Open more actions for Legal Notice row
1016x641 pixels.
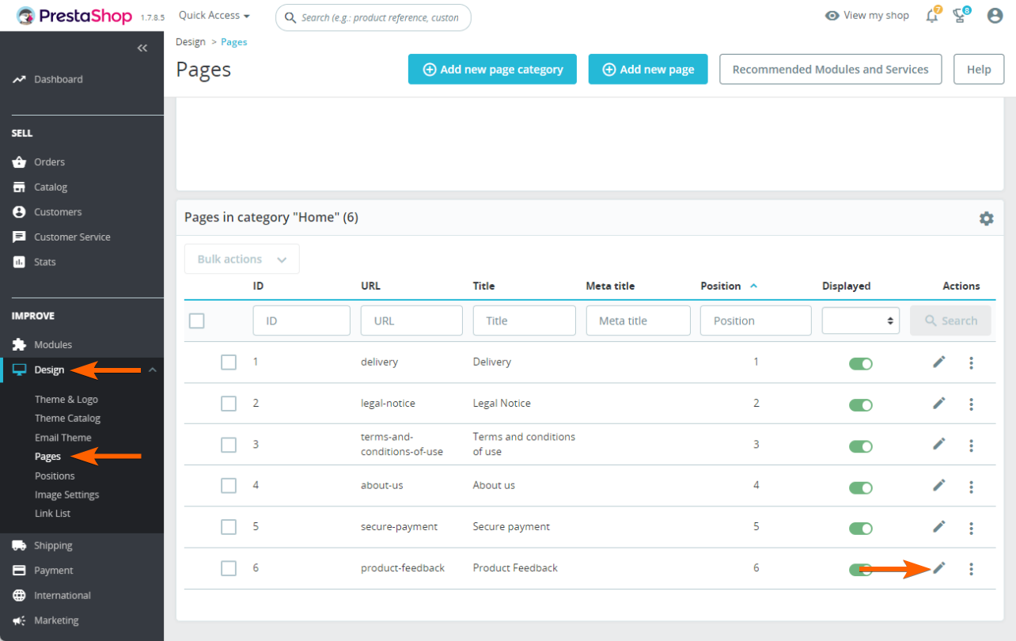971,404
